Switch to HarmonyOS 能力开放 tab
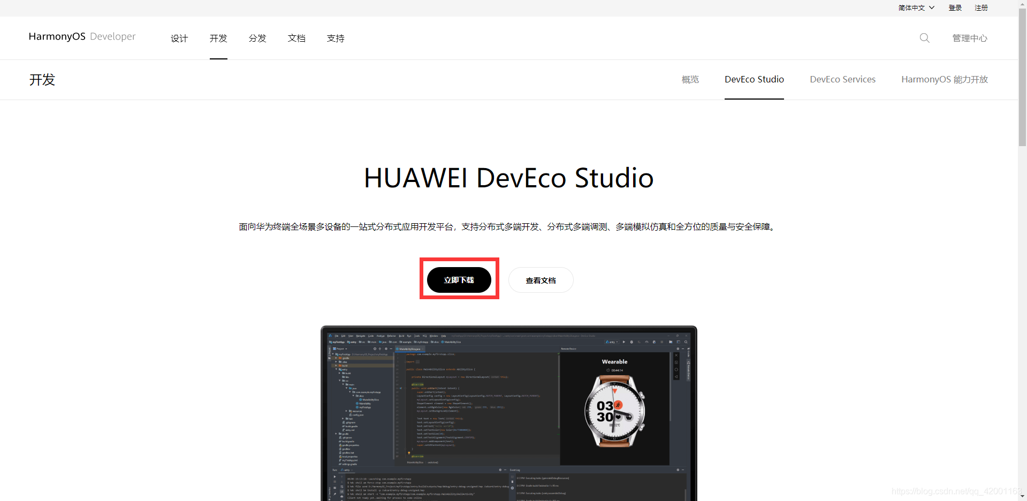The width and height of the screenshot is (1027, 501). pos(945,79)
